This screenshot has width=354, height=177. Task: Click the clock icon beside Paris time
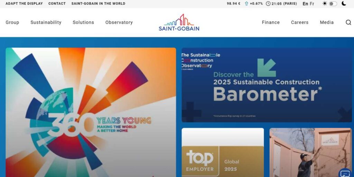point(268,3)
